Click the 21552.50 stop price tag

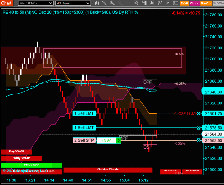pos(213,141)
